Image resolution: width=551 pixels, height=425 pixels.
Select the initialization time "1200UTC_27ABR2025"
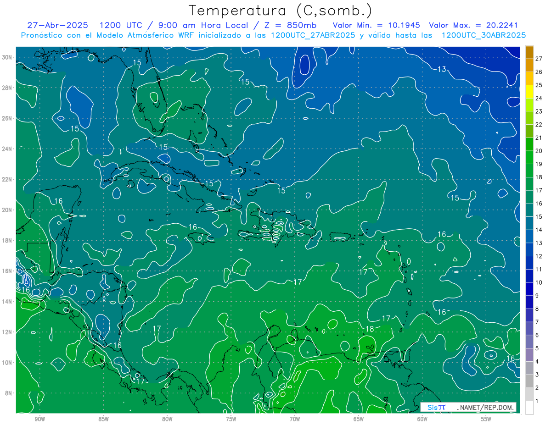313,35
